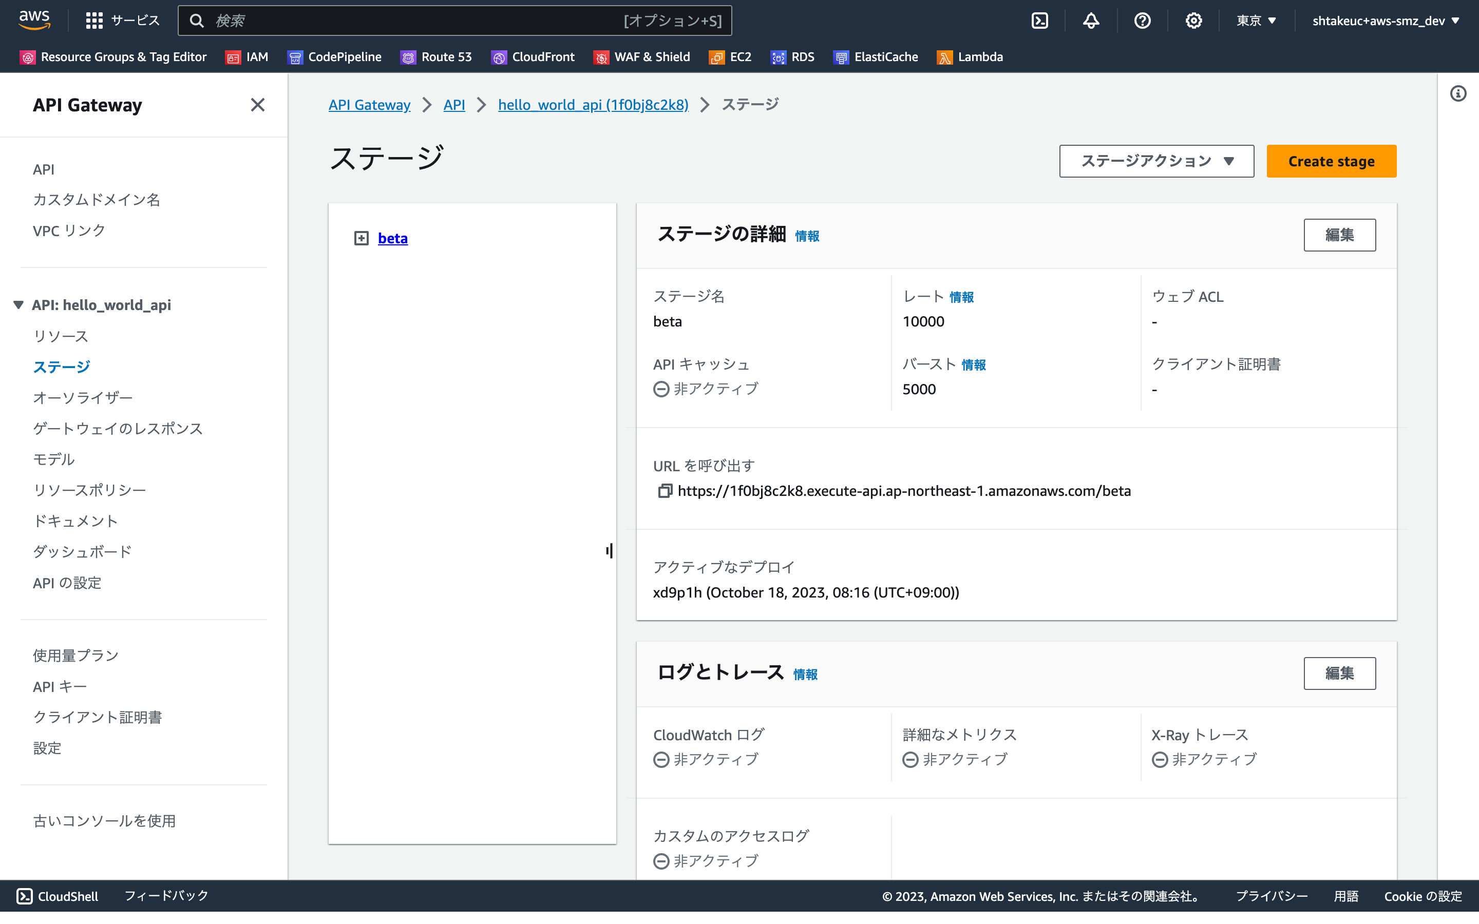This screenshot has width=1479, height=924.
Task: Open 用語 in the footer
Action: pyautogui.click(x=1346, y=896)
